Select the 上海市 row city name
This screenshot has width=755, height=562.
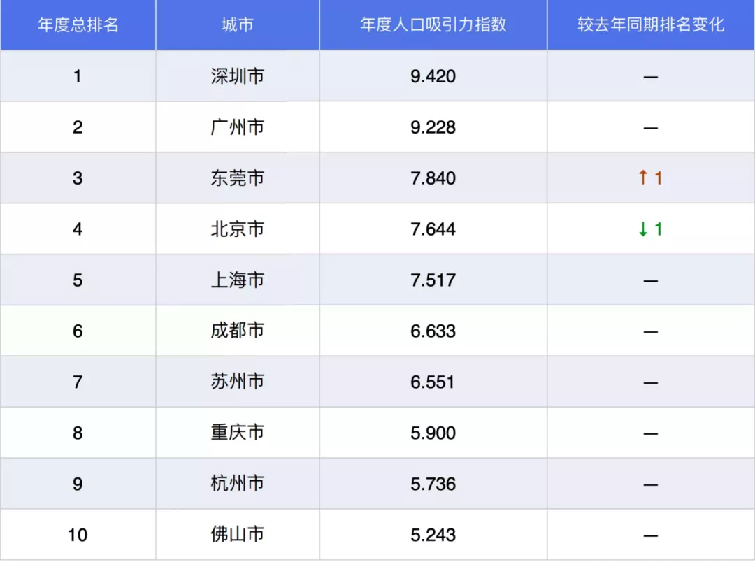click(238, 280)
